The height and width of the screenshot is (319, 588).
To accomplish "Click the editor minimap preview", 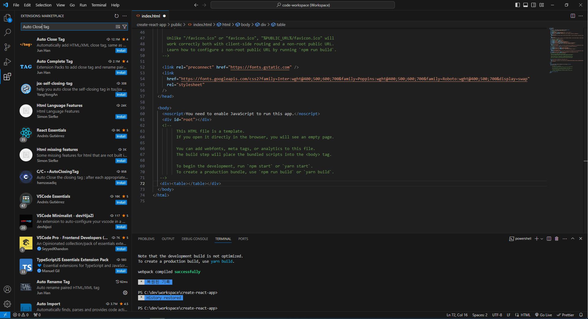I will pyautogui.click(x=566, y=51).
